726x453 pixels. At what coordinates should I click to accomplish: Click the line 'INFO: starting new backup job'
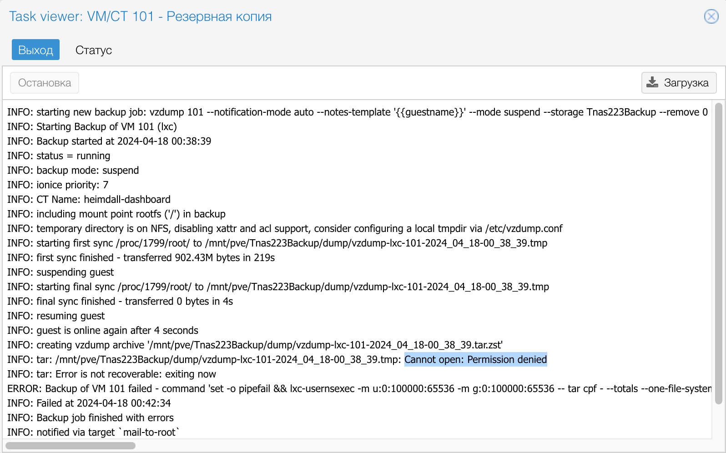point(358,112)
